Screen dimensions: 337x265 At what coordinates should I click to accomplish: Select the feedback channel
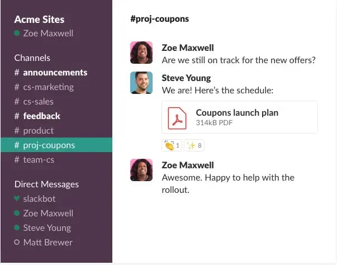41,116
